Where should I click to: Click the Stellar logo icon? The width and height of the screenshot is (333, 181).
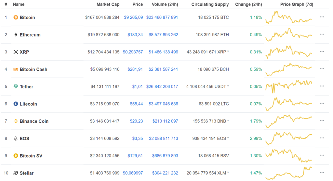coord(16,173)
